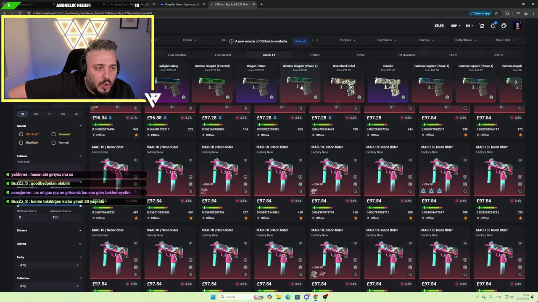538x302 pixels.
Task: Select the Five-SeveN tab
Action: 223,55
